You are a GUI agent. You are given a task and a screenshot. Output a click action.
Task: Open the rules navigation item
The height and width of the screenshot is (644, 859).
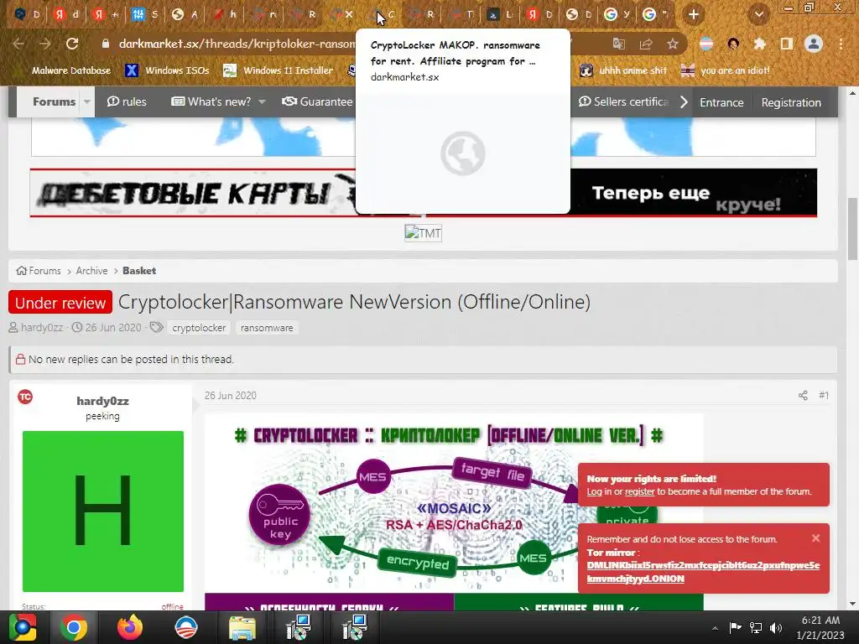pyautogui.click(x=128, y=101)
